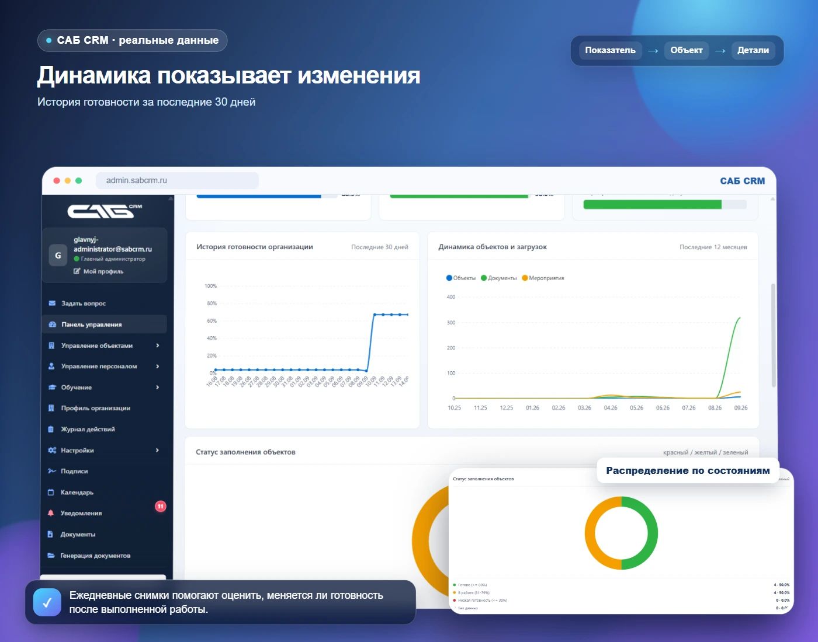Click the bell icon beside Уведомления
Screen dimensions: 818x642
[50, 513]
